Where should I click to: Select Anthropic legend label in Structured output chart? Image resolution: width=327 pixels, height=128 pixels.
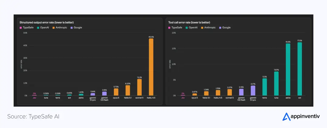(61, 28)
